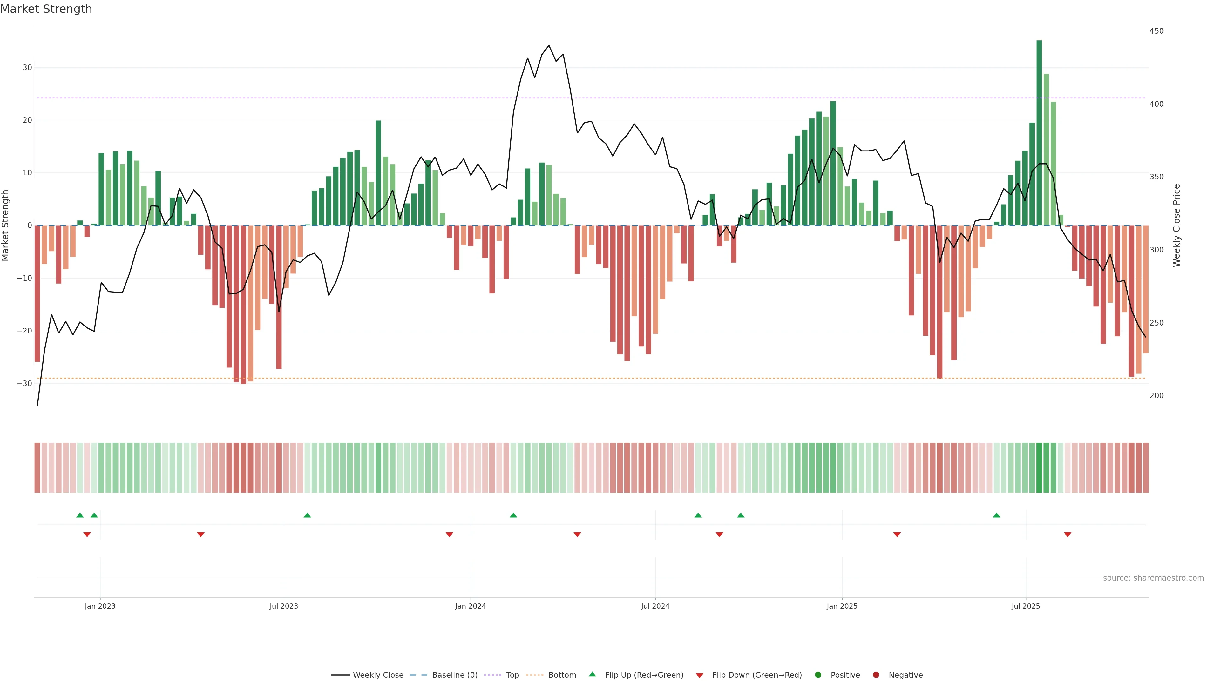This screenshot has width=1220, height=686.
Task: Click flip-up marker near Jul 2023
Action: (x=307, y=515)
